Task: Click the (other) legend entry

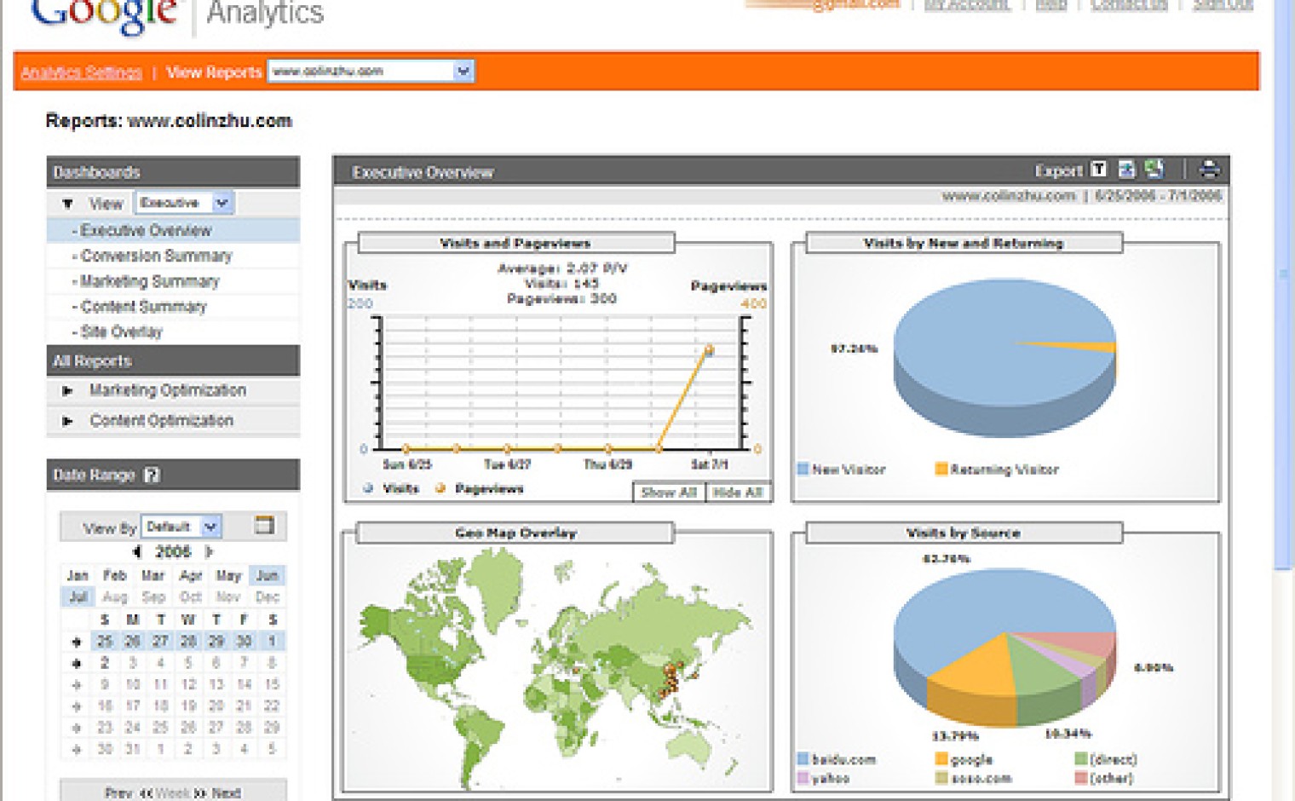Action: pos(1104,778)
